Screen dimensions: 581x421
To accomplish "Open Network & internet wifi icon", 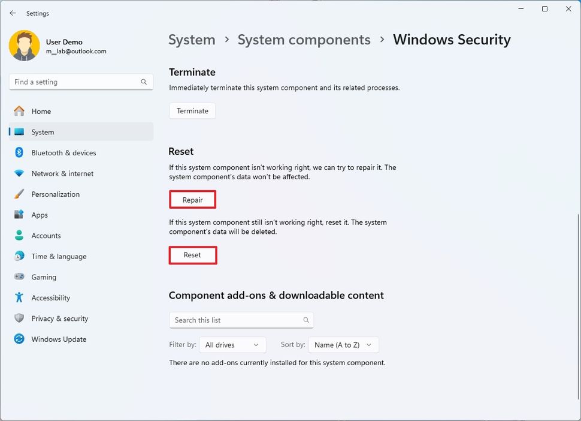I will (19, 173).
